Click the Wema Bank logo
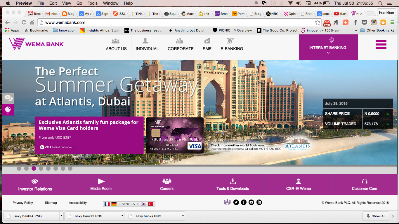 pos(36,44)
